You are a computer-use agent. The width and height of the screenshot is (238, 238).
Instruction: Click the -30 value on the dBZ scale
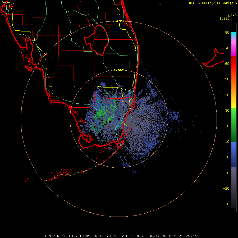pos(226,204)
